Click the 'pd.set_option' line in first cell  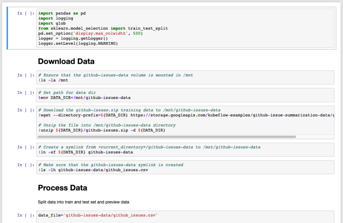90,33
